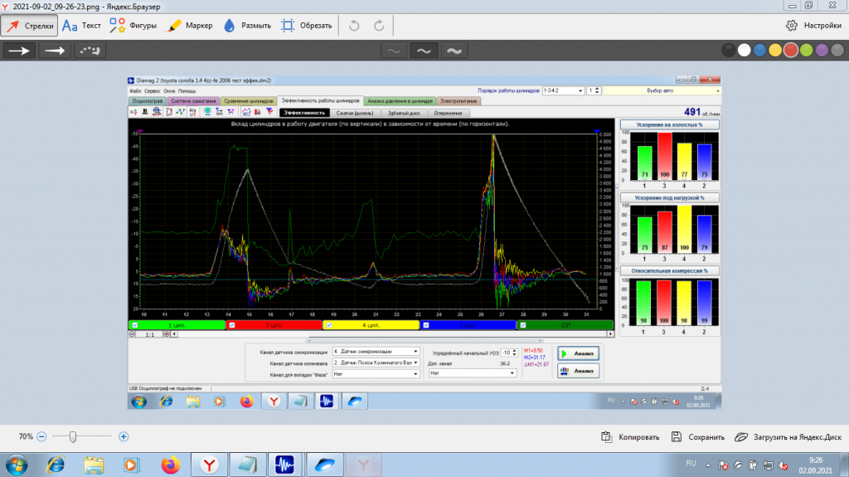The image size is (849, 477).
Task: Open Firefox in the outer Windows taskbar
Action: pyautogui.click(x=170, y=465)
